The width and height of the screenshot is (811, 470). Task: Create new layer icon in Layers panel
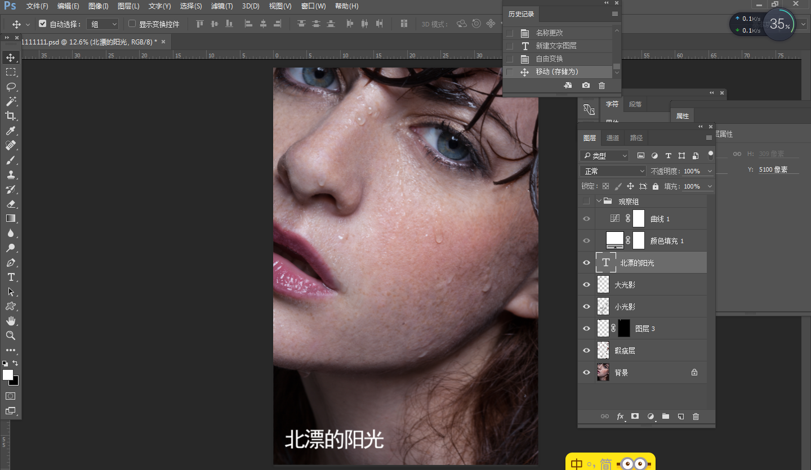coord(680,417)
